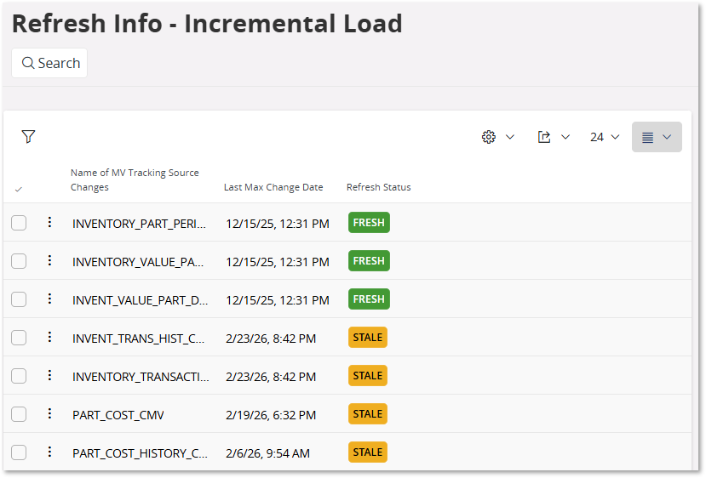Click PART_COST_CMV name cell

(x=118, y=414)
